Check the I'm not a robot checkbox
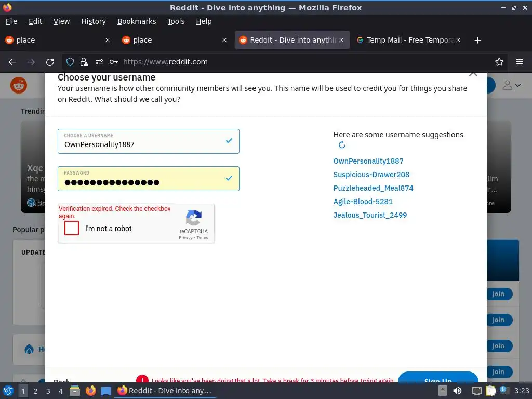Image resolution: width=532 pixels, height=399 pixels. [72, 229]
